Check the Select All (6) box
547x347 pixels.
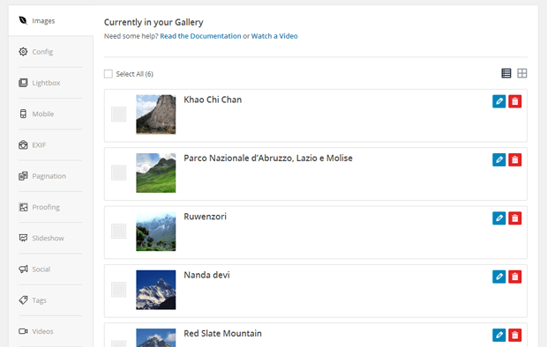tap(109, 74)
